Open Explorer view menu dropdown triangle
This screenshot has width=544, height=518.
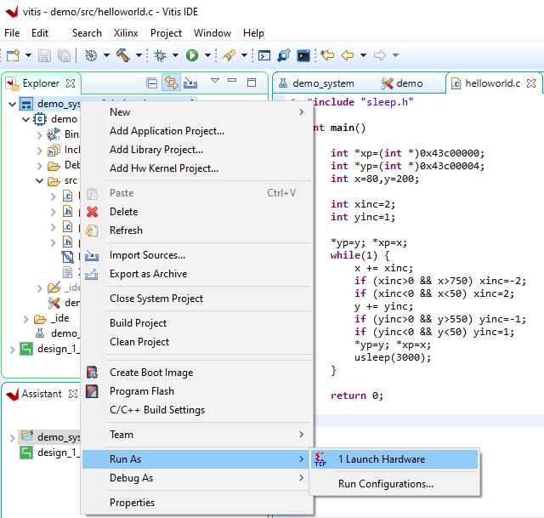click(x=214, y=83)
